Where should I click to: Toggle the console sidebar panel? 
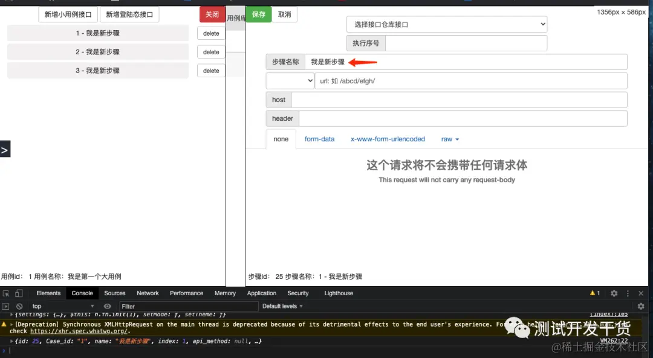pyautogui.click(x=5, y=306)
